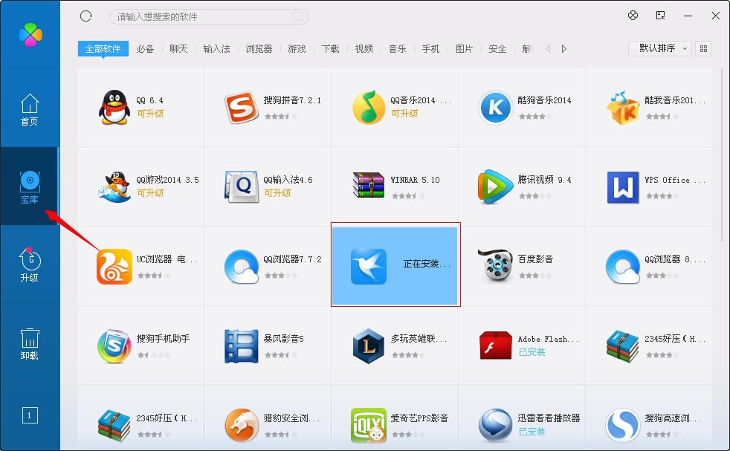Open the 首页 home sidebar icon
The height and width of the screenshot is (451, 730).
(29, 110)
